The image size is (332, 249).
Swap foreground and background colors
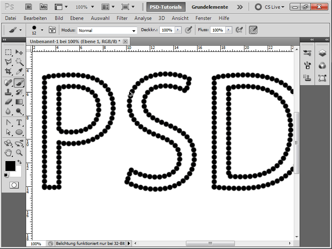tap(20, 162)
